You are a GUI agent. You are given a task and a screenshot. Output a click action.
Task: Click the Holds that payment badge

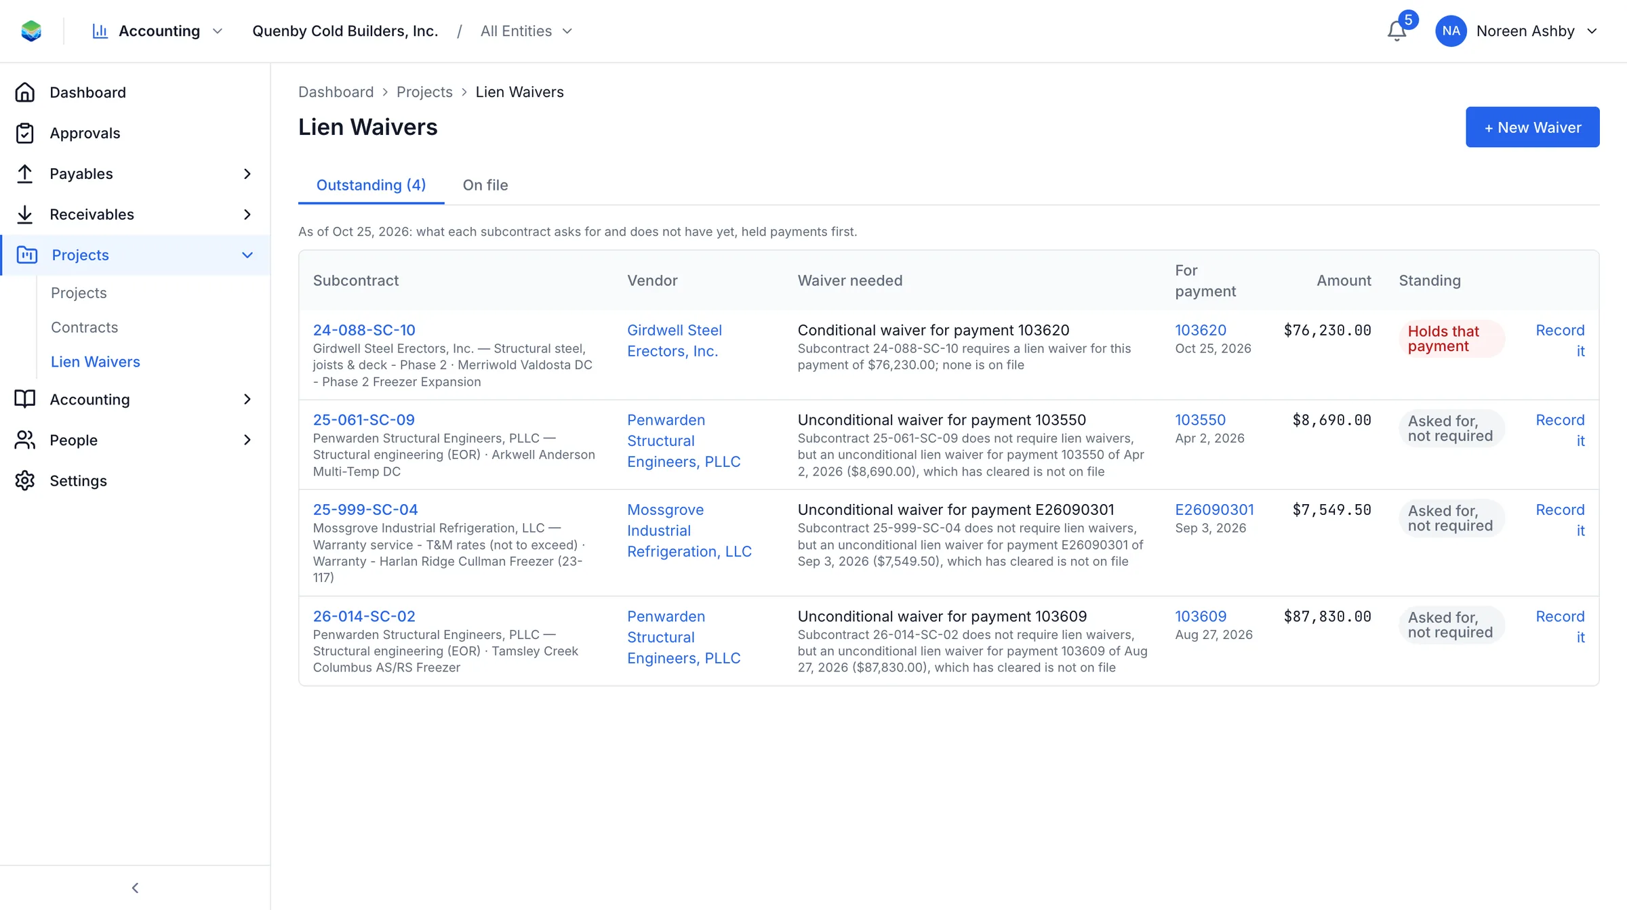(1451, 339)
